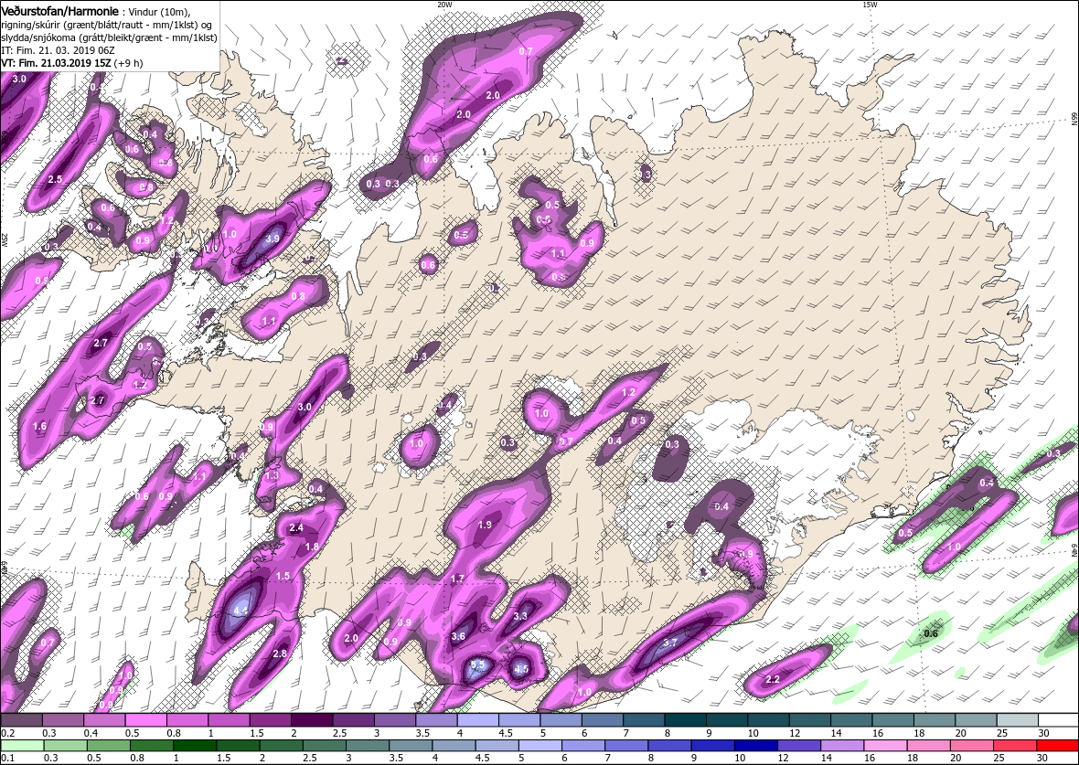Click the 3.7 precipitation value on the map
Viewport: 1079px width, 765px height.
pos(671,643)
